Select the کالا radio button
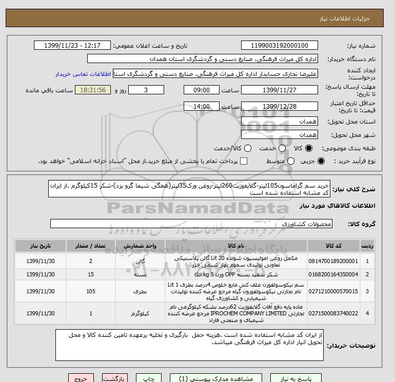Screen dimensions: 395x382 coord(309,148)
